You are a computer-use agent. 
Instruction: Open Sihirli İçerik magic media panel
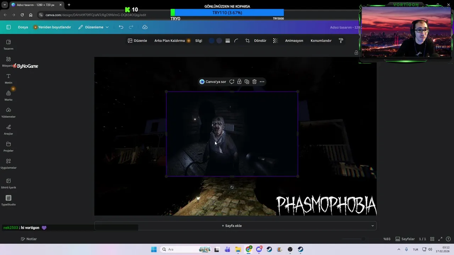(9, 183)
